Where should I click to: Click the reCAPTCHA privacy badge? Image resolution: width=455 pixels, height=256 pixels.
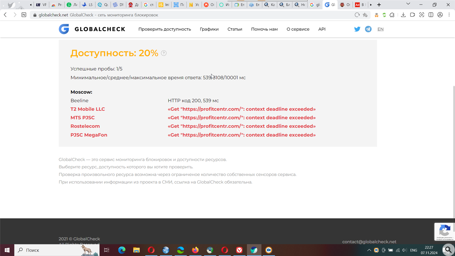pyautogui.click(x=444, y=232)
